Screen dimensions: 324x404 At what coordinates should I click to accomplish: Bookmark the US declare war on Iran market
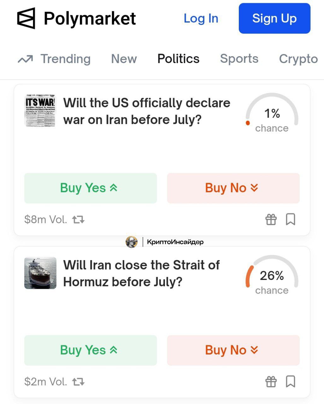point(291,219)
